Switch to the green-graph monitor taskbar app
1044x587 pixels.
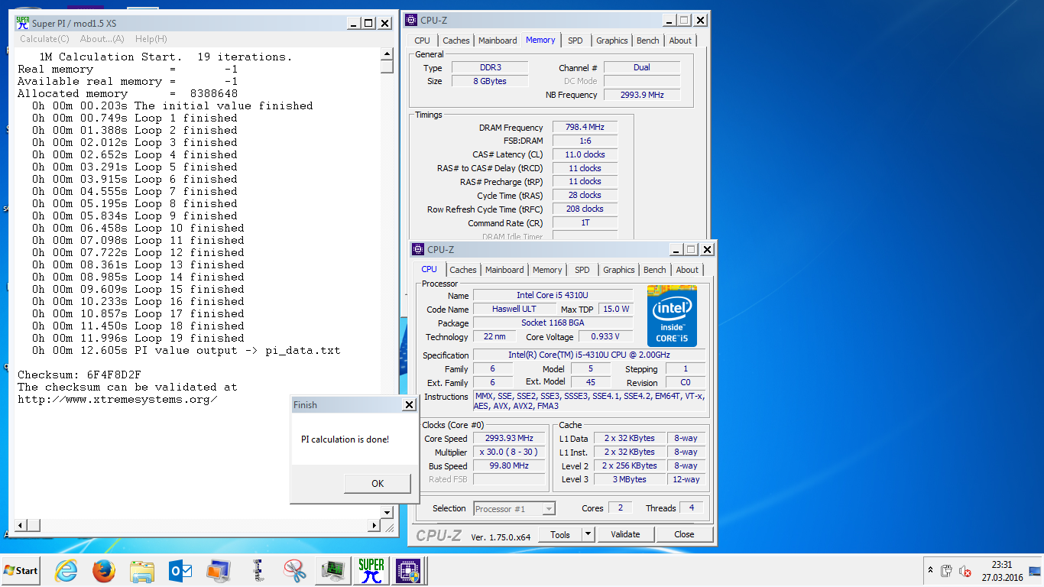coord(332,570)
